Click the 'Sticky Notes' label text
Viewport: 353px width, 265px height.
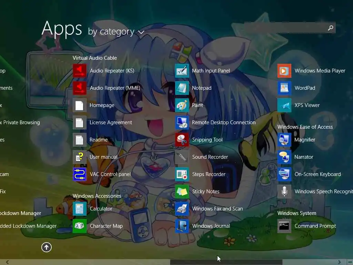click(206, 192)
